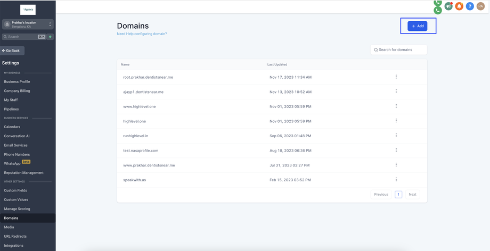The height and width of the screenshot is (251, 490).
Task: Open options for ajayp1.dentistsnear.me domain
Action: coord(396,91)
